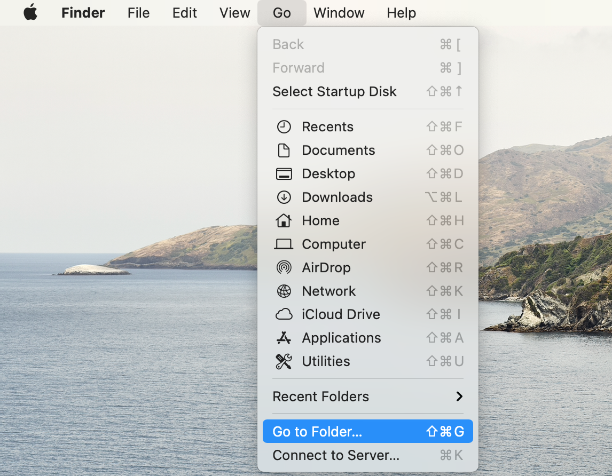Open the Finder menu
The image size is (612, 476).
83,13
